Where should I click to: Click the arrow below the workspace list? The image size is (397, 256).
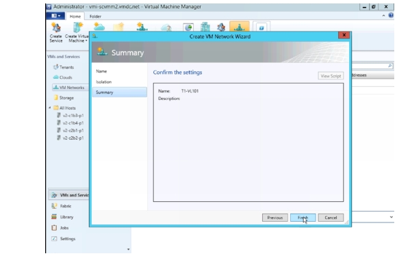pyautogui.click(x=129, y=249)
